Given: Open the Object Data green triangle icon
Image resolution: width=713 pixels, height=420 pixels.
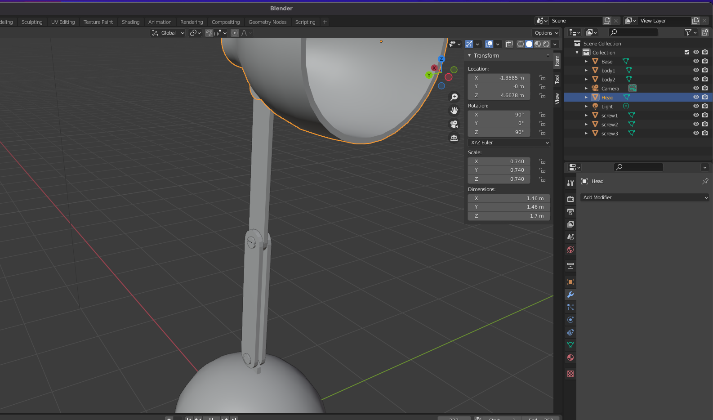Looking at the screenshot, I should (570, 345).
